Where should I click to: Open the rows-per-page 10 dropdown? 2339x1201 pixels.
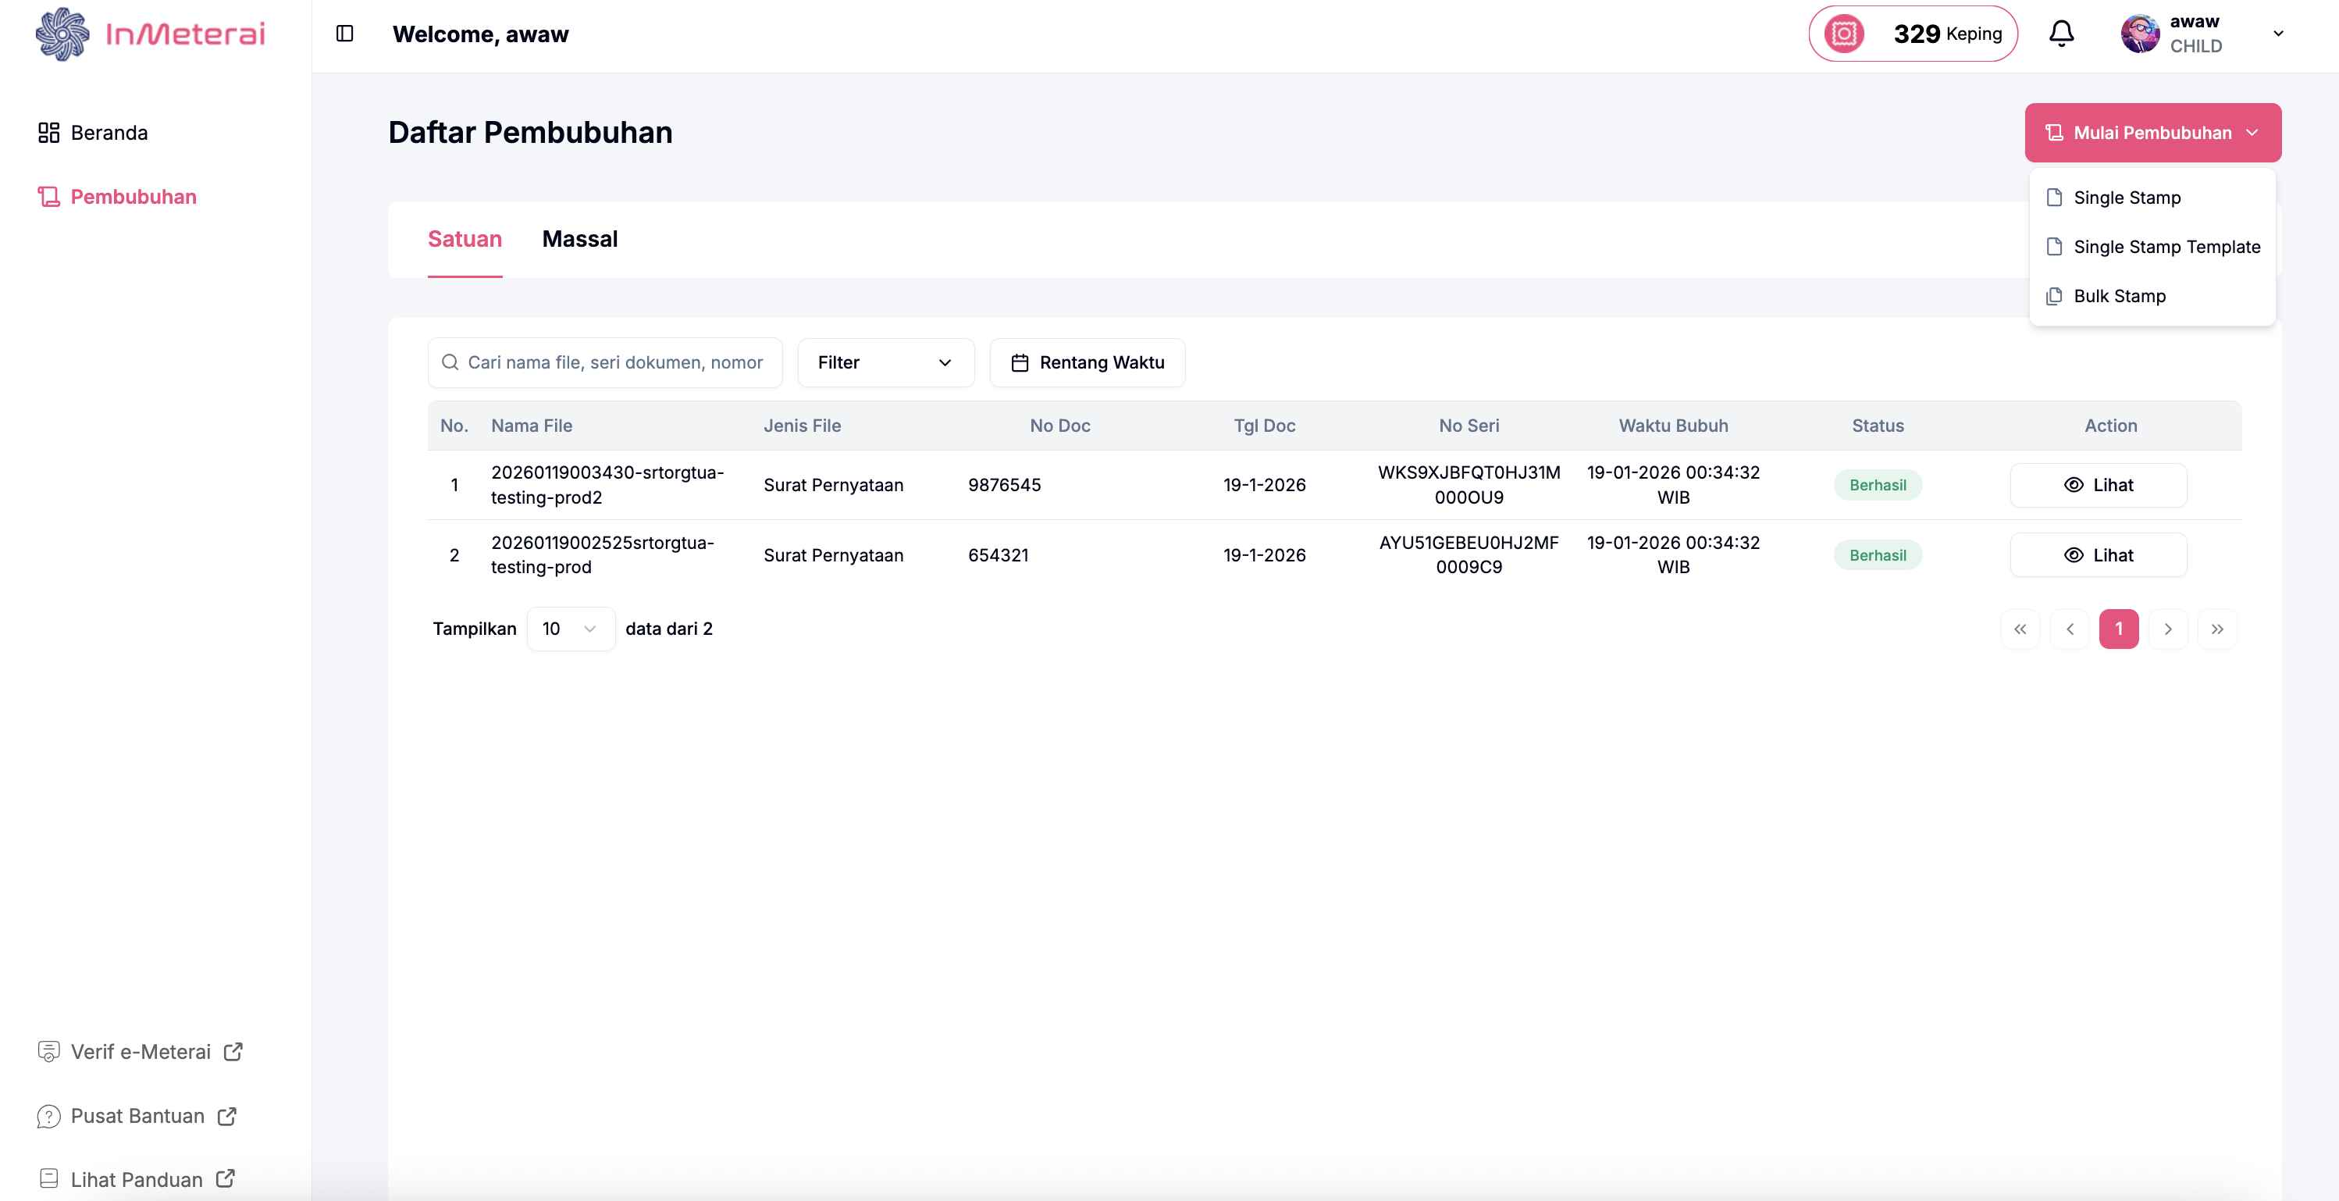pos(569,629)
